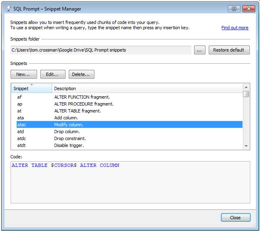Click description ALTER PROCEDURE fragment.
This screenshot has height=231, width=260.
point(84,104)
